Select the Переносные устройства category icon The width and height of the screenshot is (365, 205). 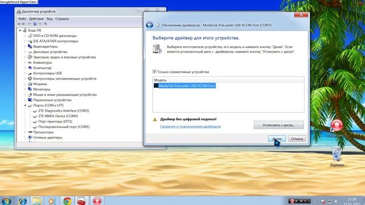(x=30, y=100)
